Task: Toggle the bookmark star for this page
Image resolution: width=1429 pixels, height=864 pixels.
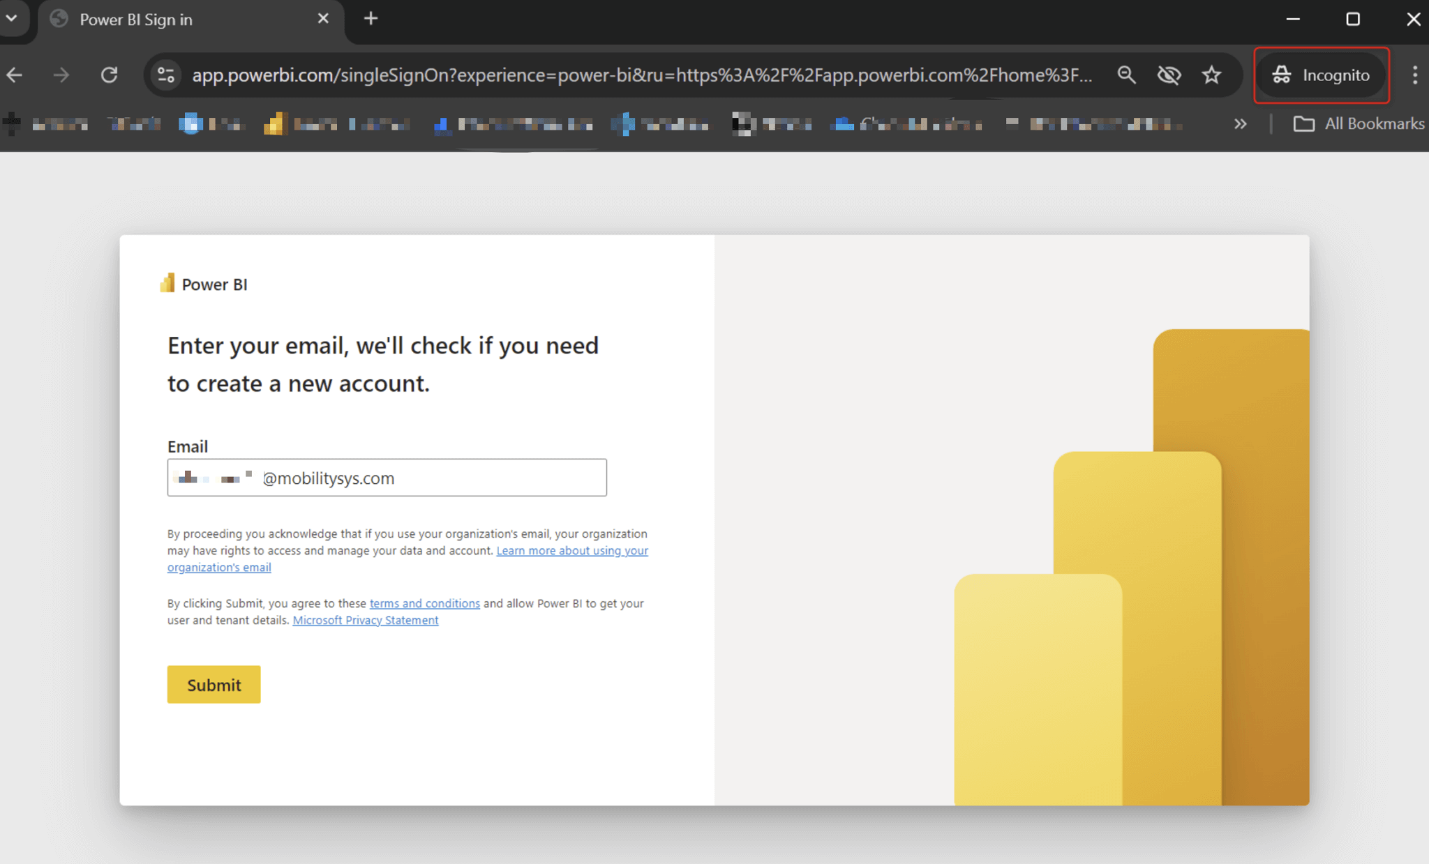Action: coord(1212,75)
